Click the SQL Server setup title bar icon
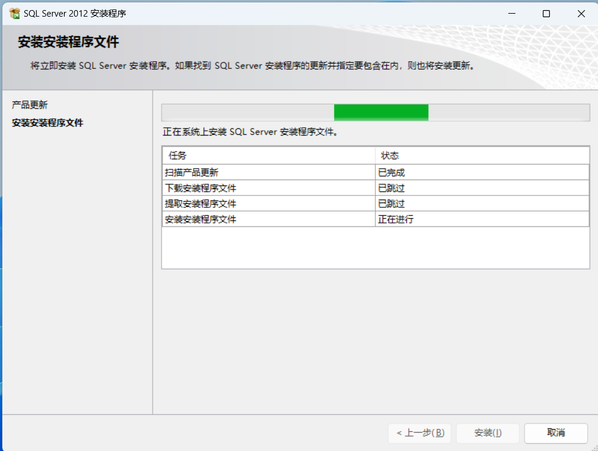This screenshot has height=451, width=598. 14,13
